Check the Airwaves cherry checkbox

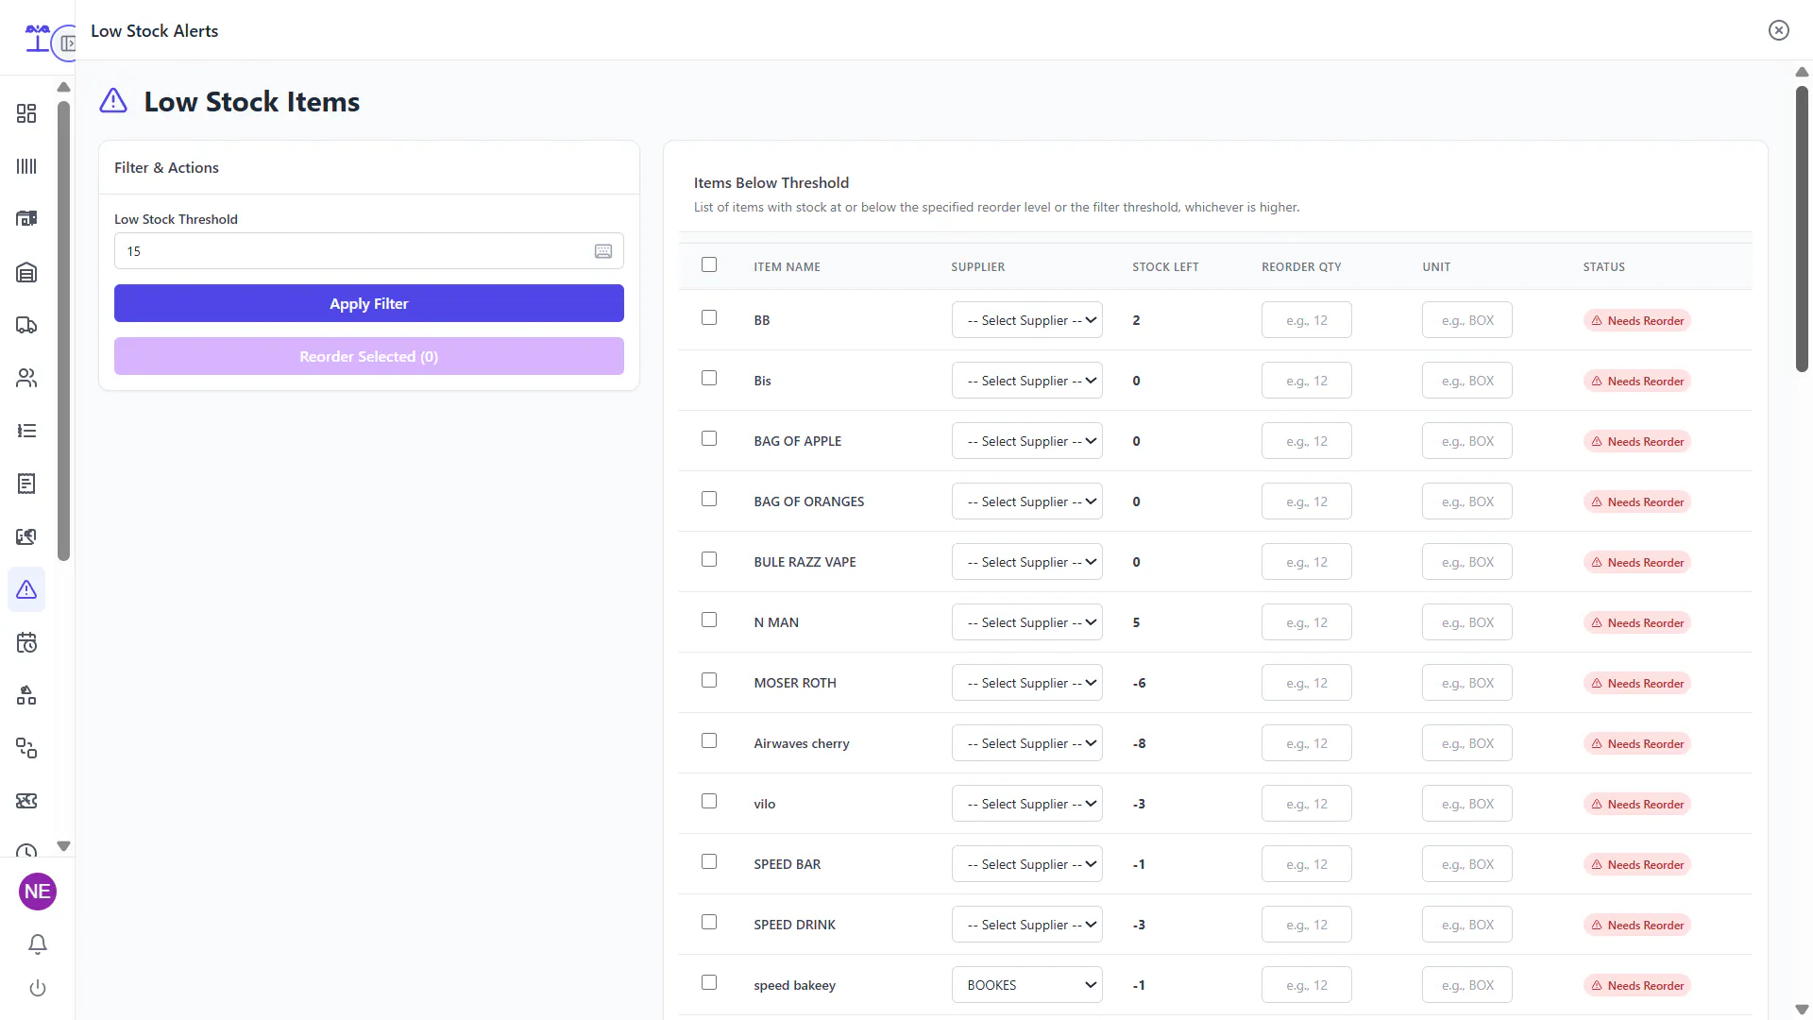709,740
